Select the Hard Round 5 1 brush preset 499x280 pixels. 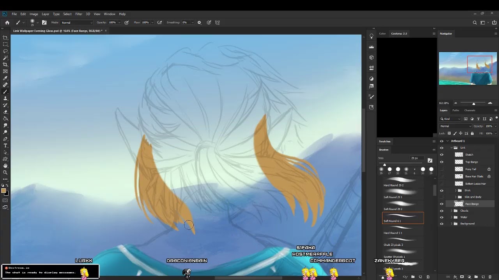tap(403, 230)
